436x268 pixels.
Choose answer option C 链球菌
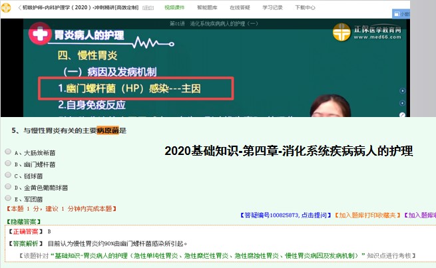(x=8, y=175)
